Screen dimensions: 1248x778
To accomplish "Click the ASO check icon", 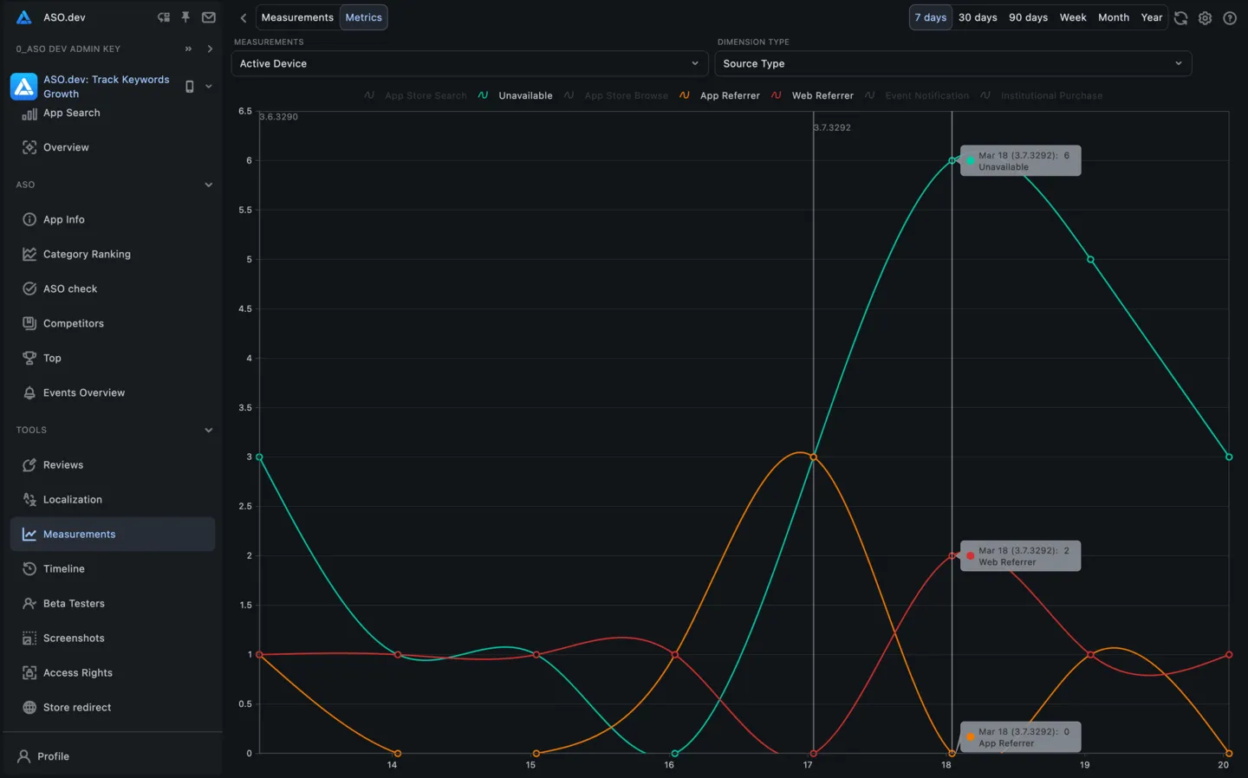I will point(29,289).
